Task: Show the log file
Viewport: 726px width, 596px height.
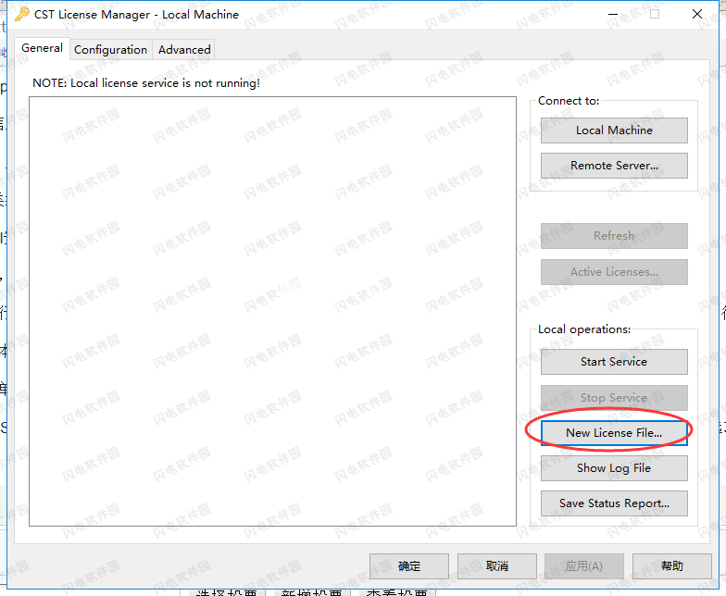Action: (x=614, y=468)
